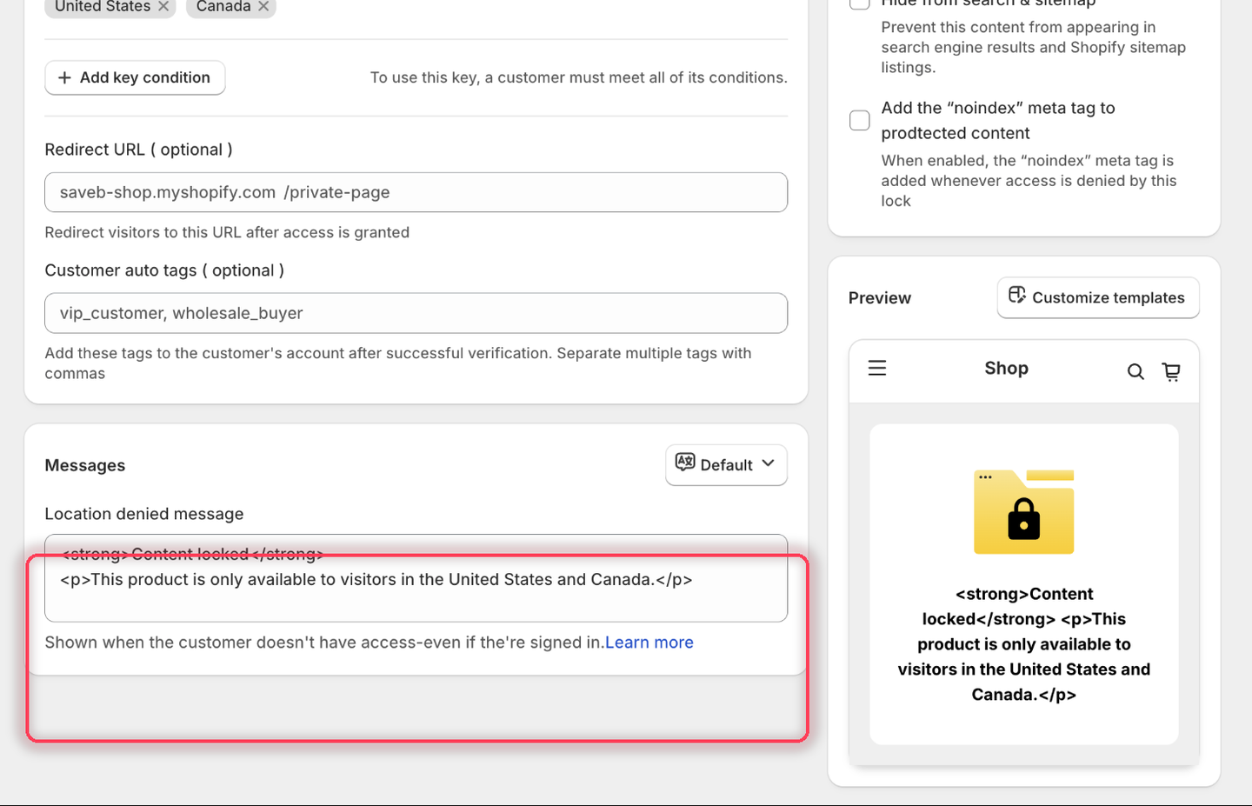Enable the "noindex" meta tag checkbox
1252x806 pixels.
click(x=860, y=120)
